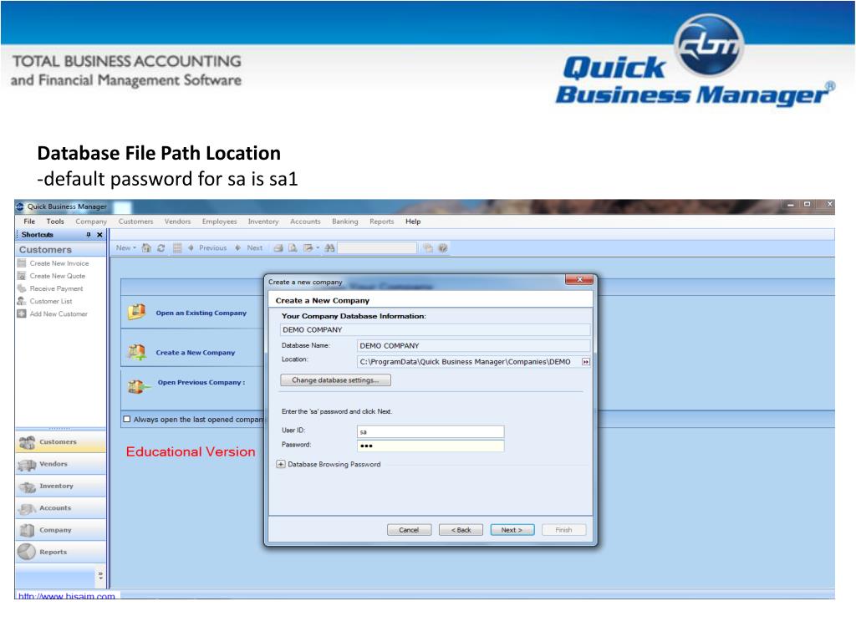856x642 pixels.
Task: Expand navigation pane options chevron
Action: click(x=100, y=576)
